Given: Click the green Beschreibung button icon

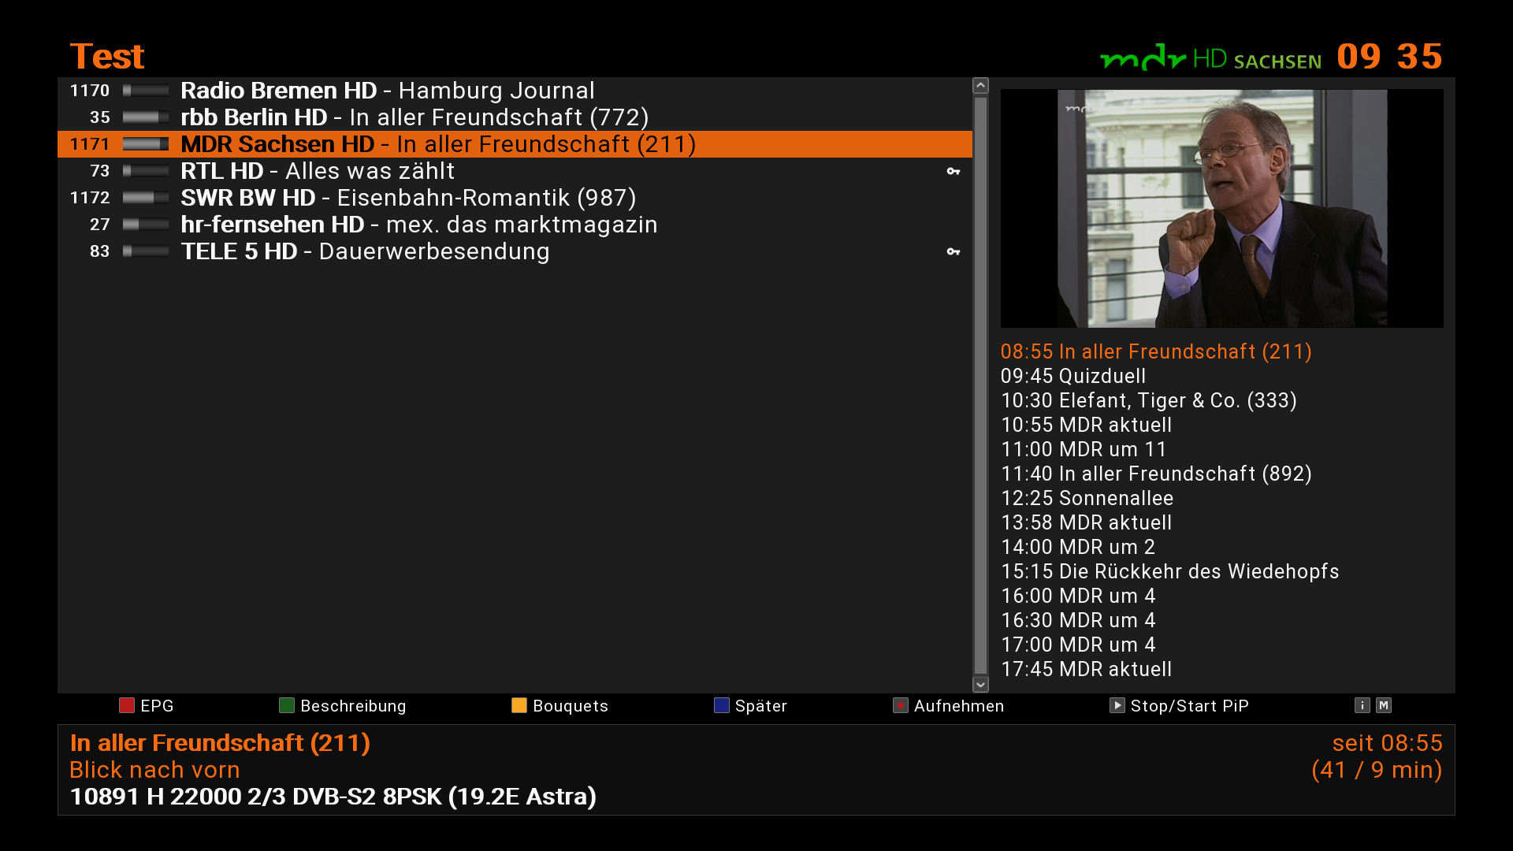Looking at the screenshot, I should tap(286, 705).
